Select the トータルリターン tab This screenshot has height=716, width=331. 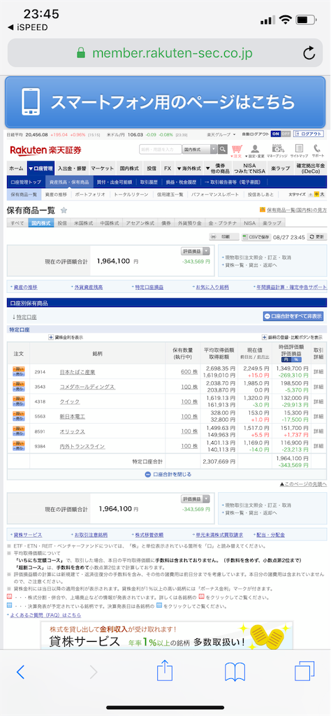click(x=131, y=194)
